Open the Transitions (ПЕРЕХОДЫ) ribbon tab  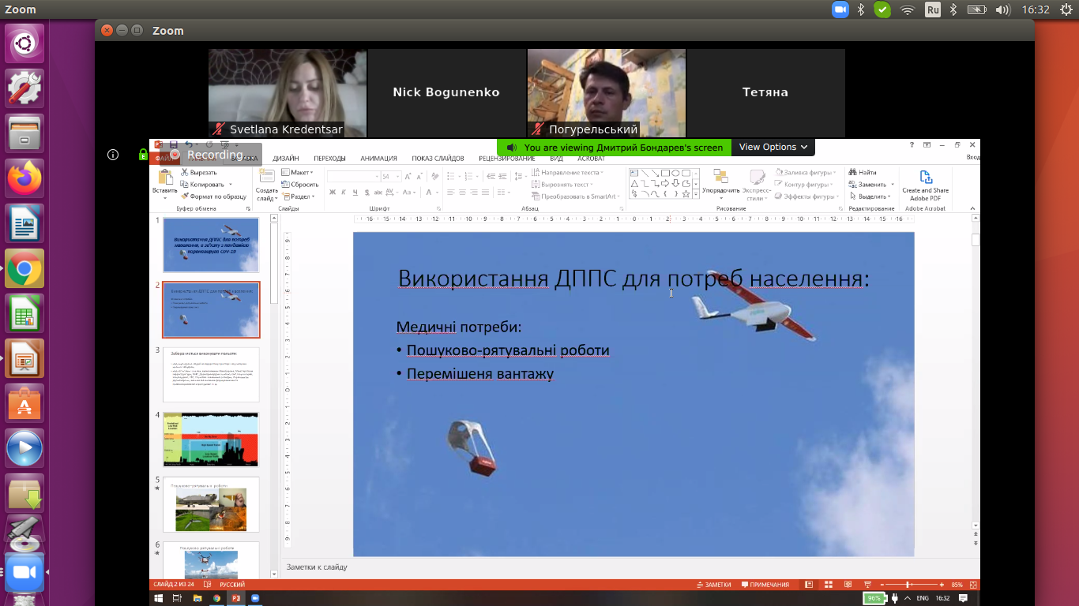click(330, 158)
